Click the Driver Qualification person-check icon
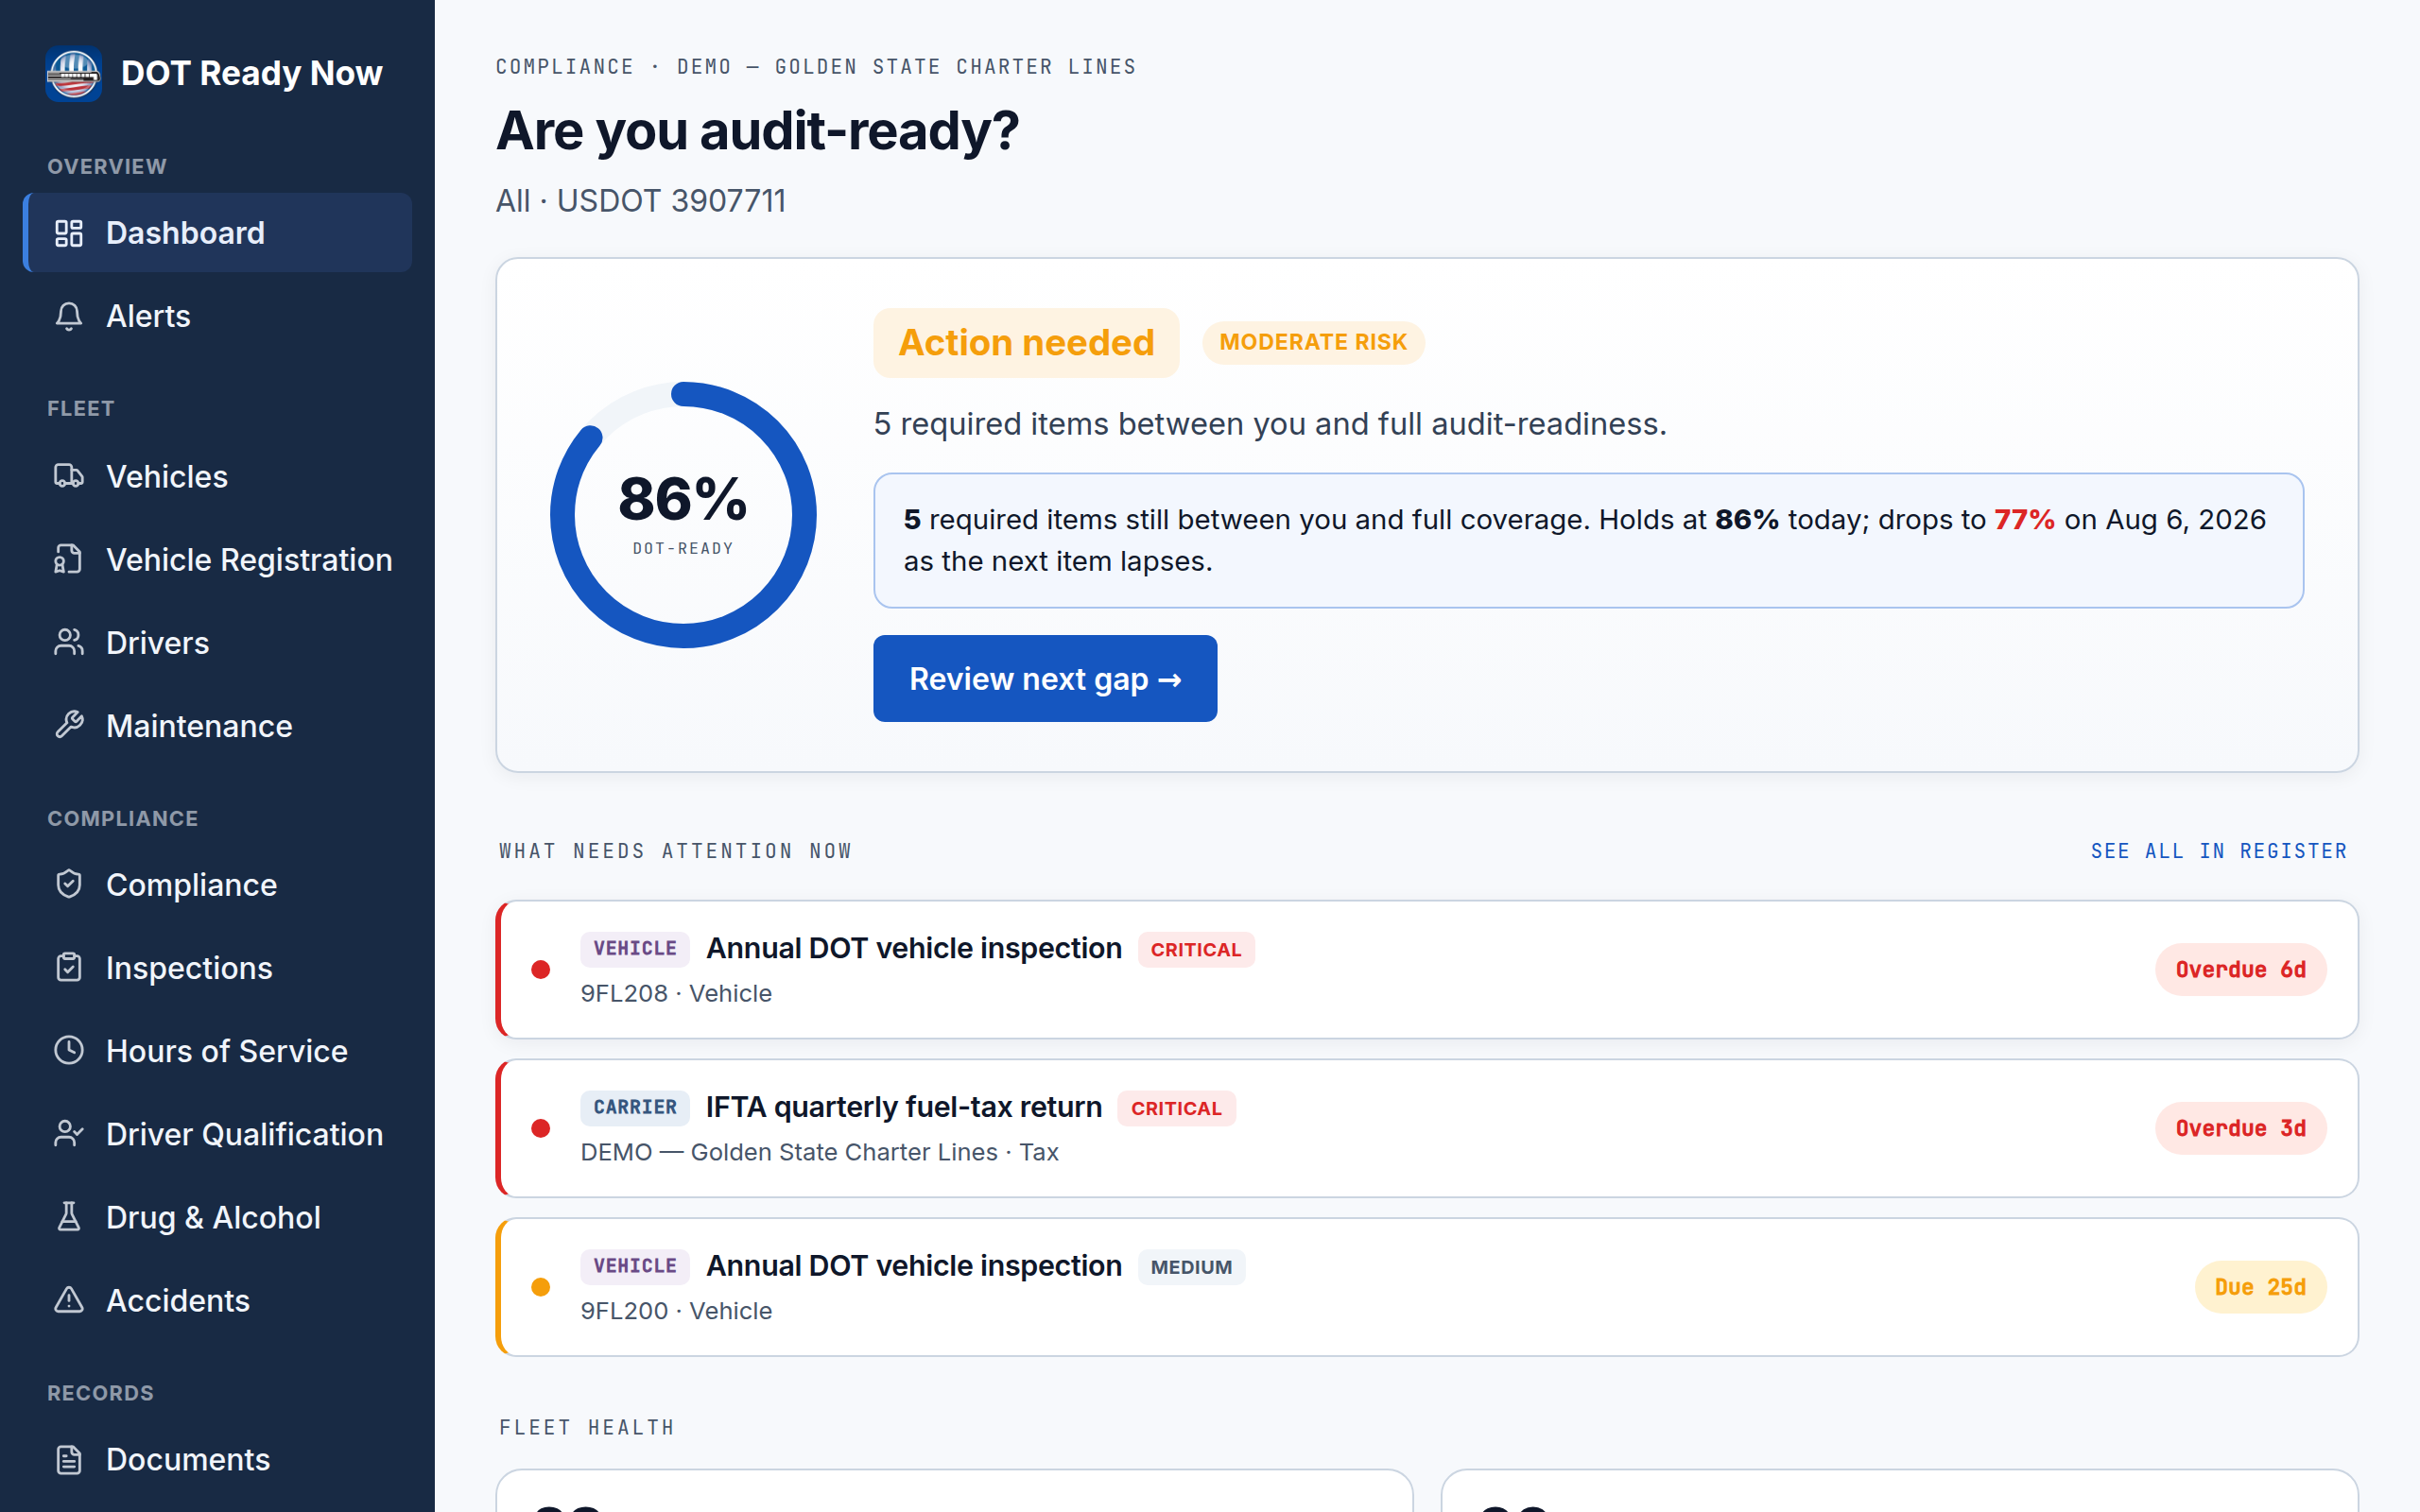The image size is (2420, 1512). [x=69, y=1133]
